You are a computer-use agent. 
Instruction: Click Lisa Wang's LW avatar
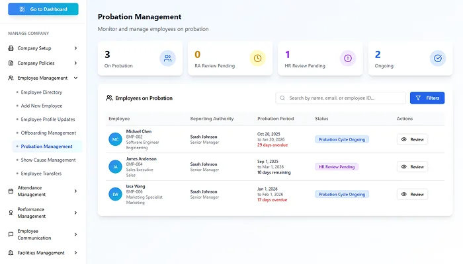115,194
